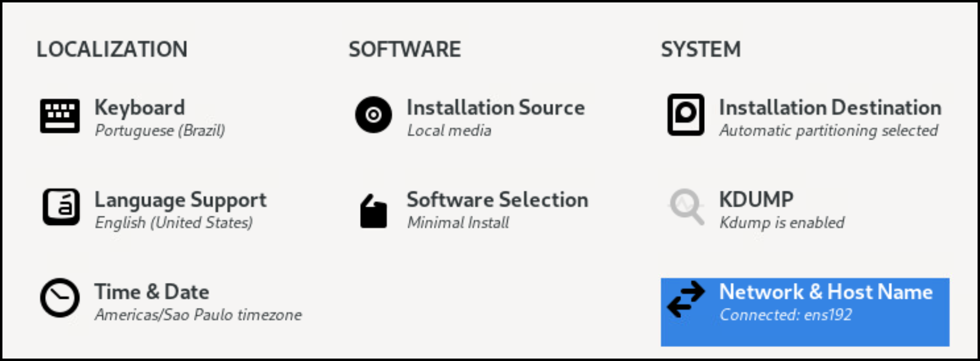The image size is (980, 361).
Task: Click the KDUMP magnifier icon
Action: pos(686,207)
